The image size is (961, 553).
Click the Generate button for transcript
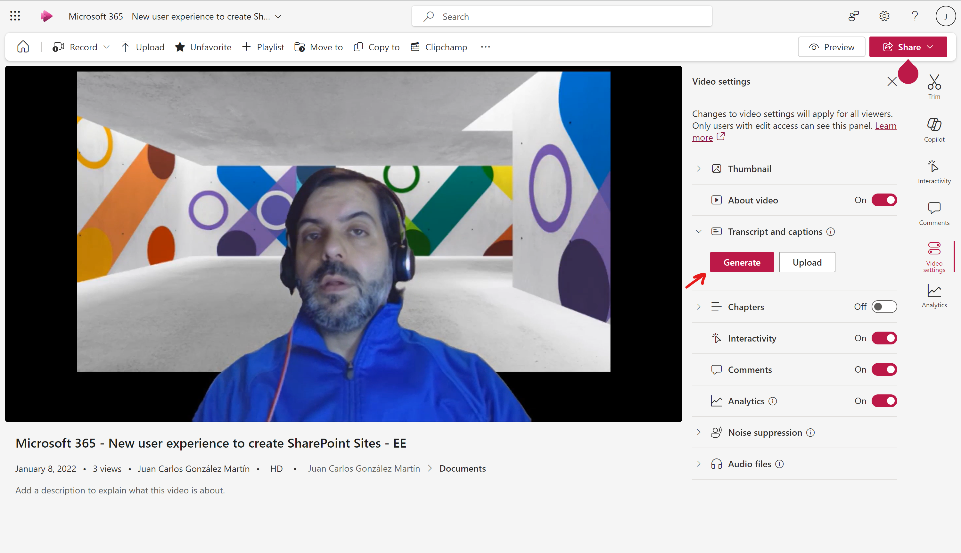point(742,262)
